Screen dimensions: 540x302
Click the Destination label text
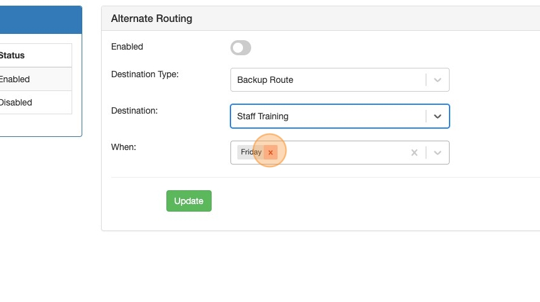[134, 111]
